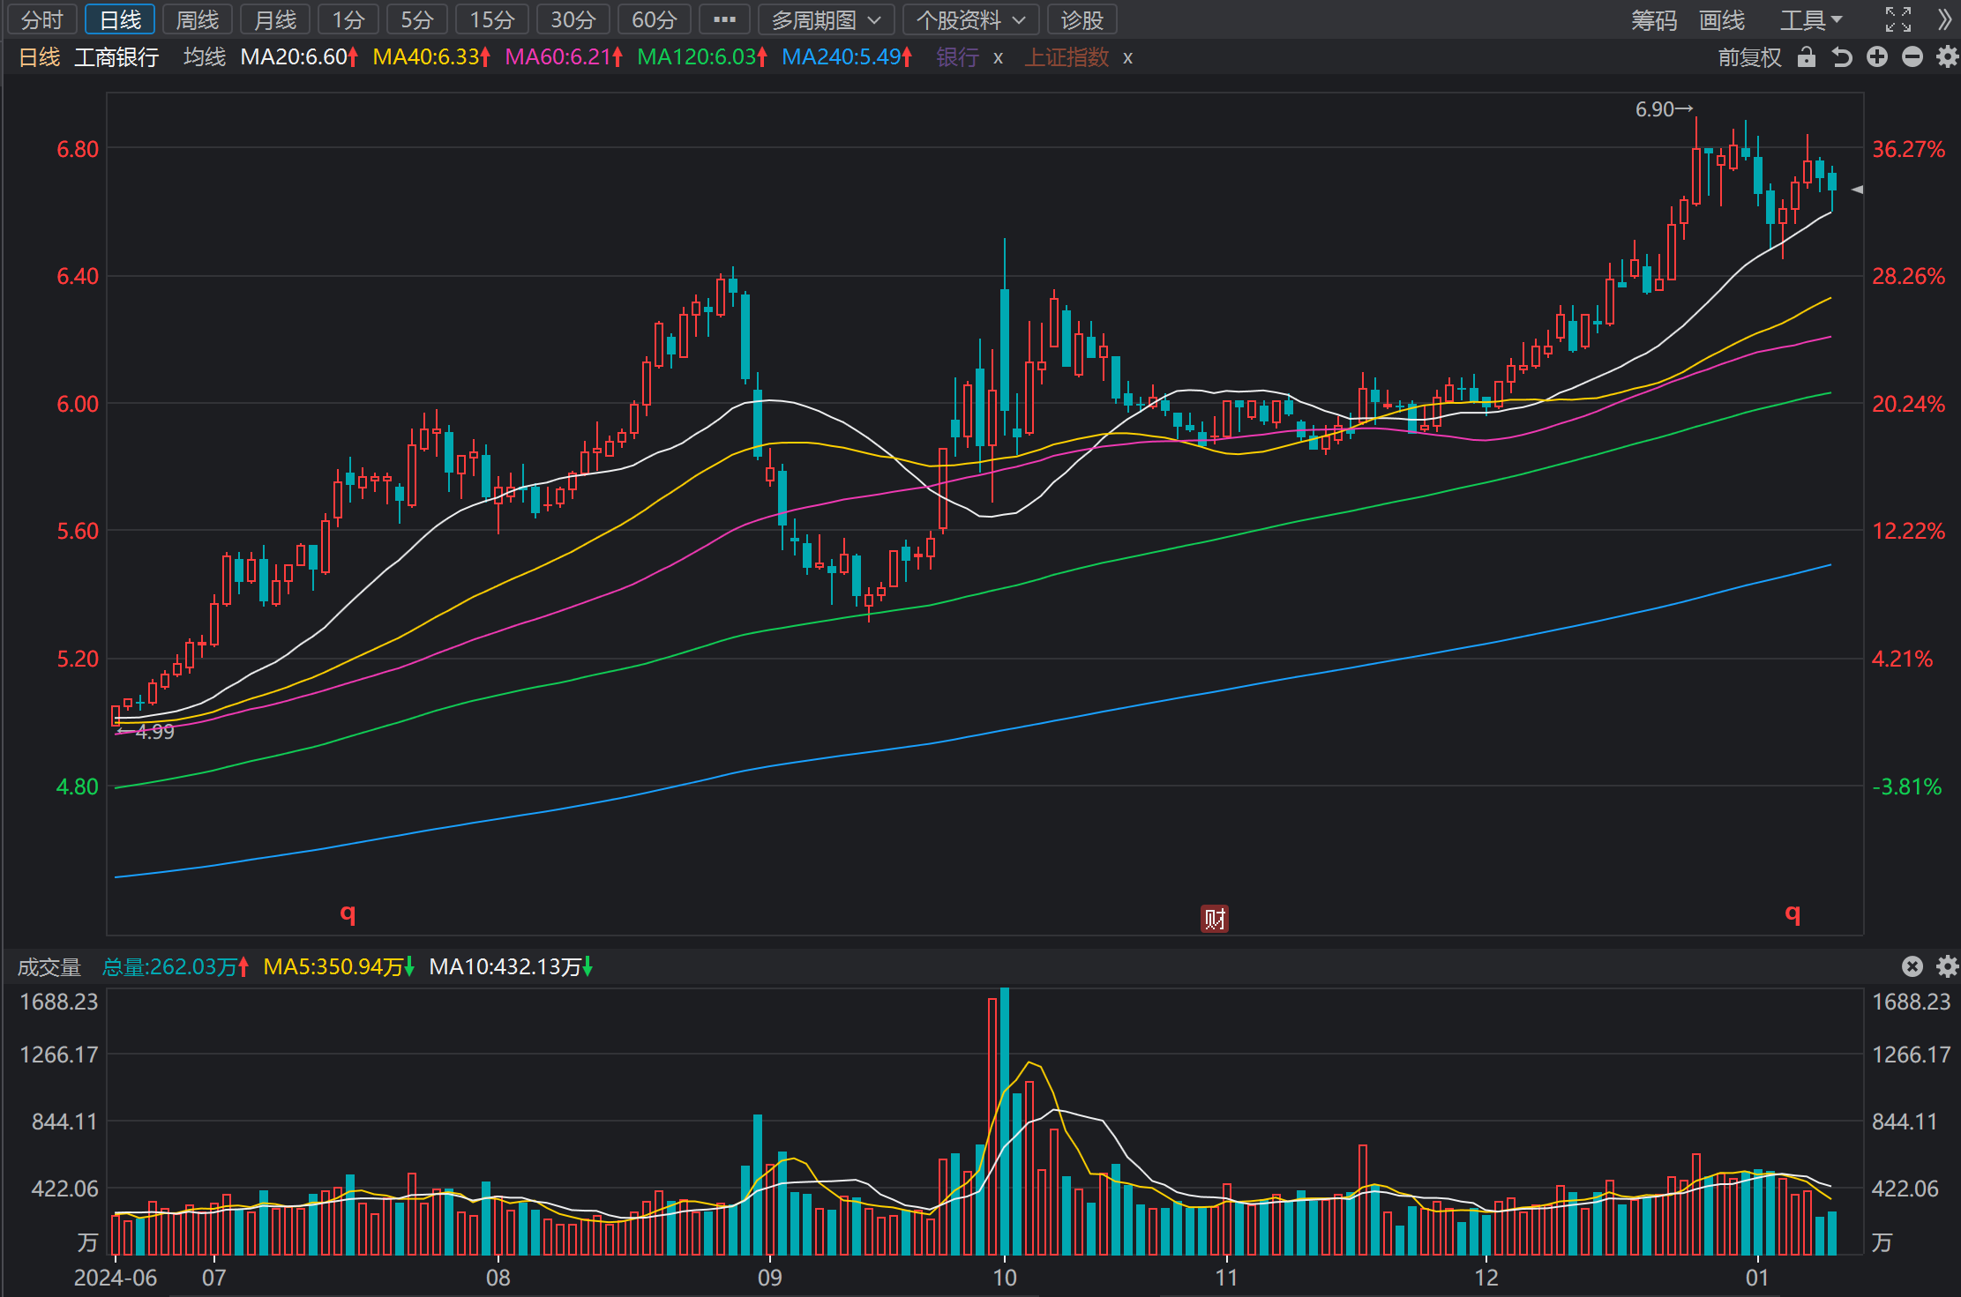The image size is (1961, 1297).
Task: Switch to the 月线 monthly tab
Action: pos(275,19)
